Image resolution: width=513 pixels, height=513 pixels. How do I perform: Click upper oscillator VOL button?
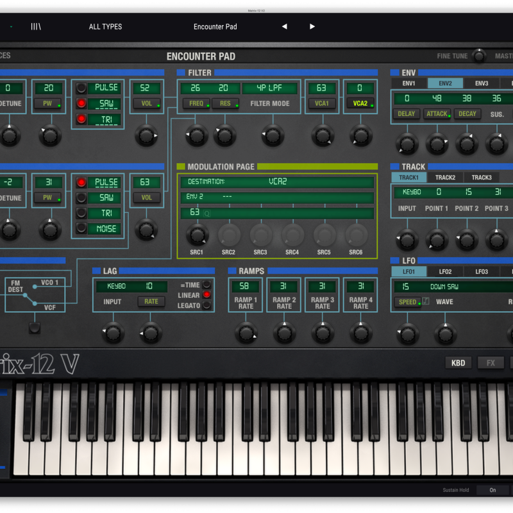(x=147, y=103)
